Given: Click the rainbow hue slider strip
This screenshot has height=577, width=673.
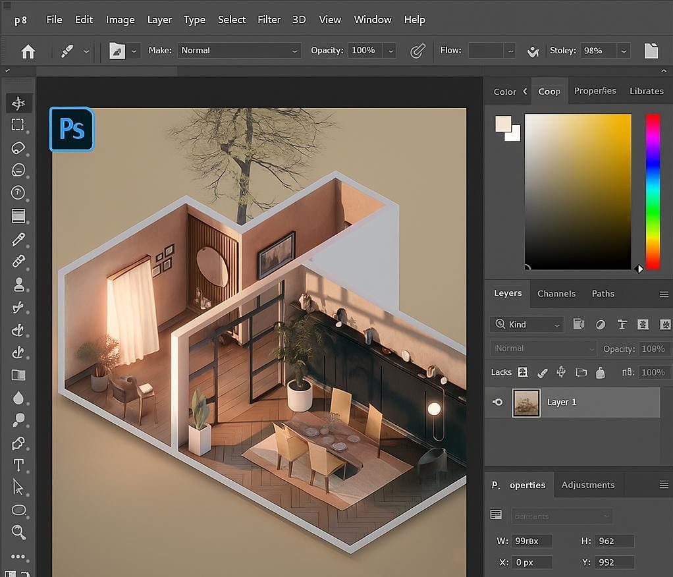Looking at the screenshot, I should click(653, 191).
